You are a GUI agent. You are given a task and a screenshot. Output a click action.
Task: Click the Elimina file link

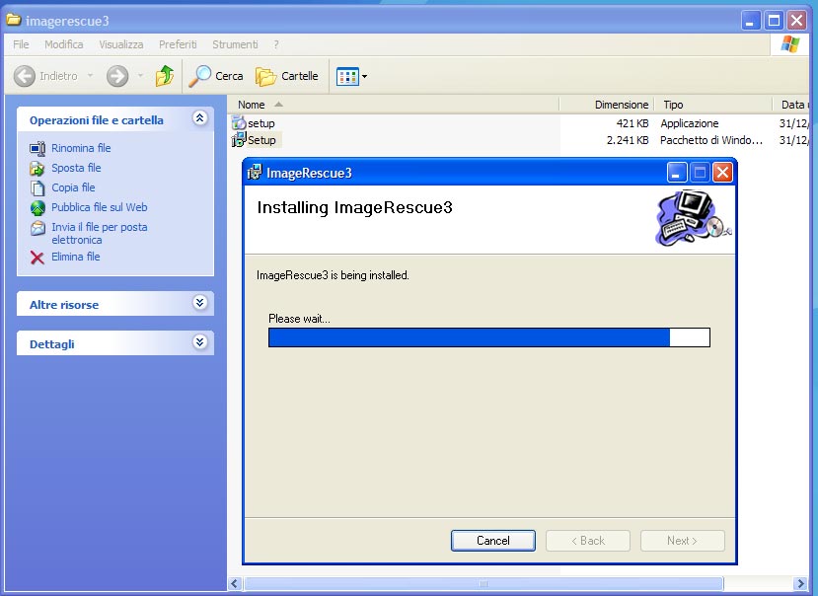76,257
